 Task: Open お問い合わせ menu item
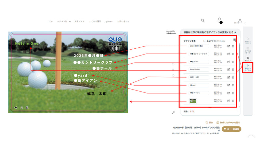click(x=123, y=21)
